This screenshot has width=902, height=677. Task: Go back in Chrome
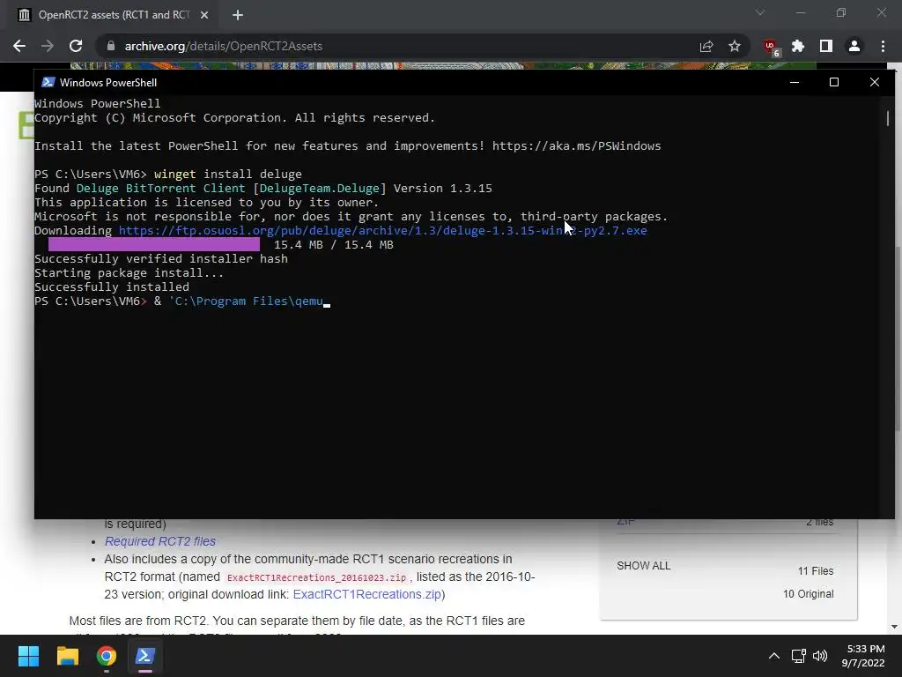[x=19, y=46]
